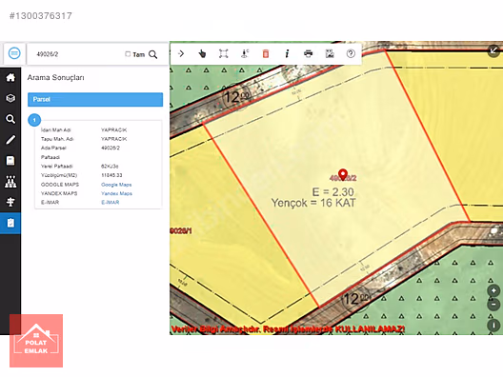Select the Parsel results header

[95, 99]
